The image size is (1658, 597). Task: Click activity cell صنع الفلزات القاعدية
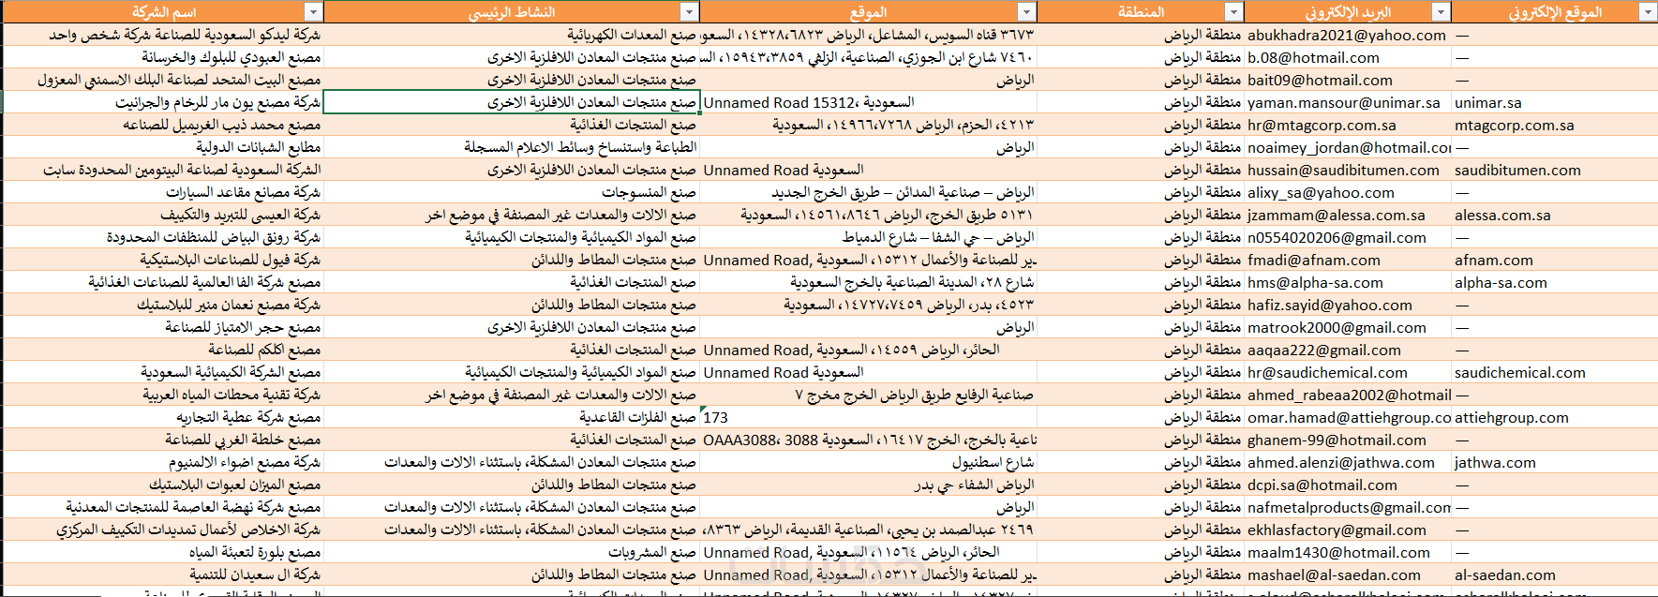[512, 417]
